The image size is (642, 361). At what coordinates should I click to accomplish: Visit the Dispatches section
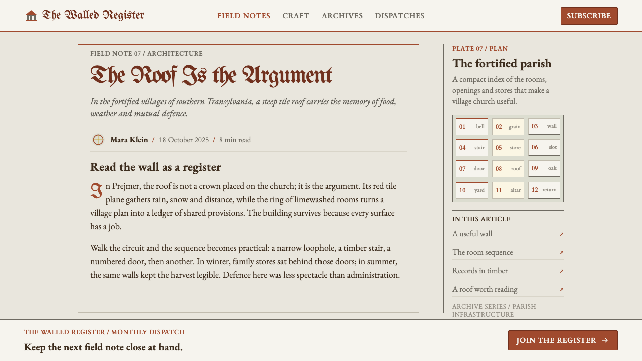(400, 16)
